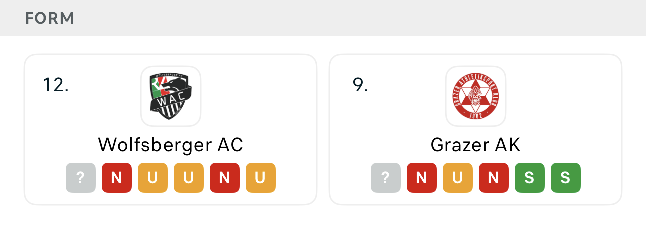Click Grazer AK's first green S badge

pos(530,178)
